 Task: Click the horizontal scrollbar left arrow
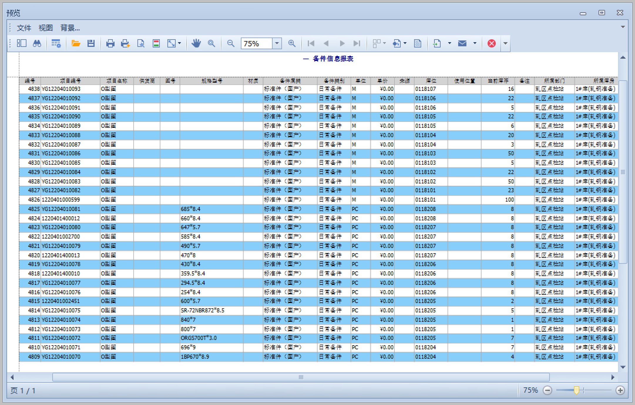click(12, 377)
